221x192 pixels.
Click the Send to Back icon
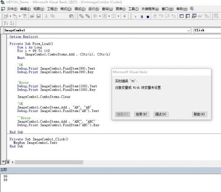88,16
